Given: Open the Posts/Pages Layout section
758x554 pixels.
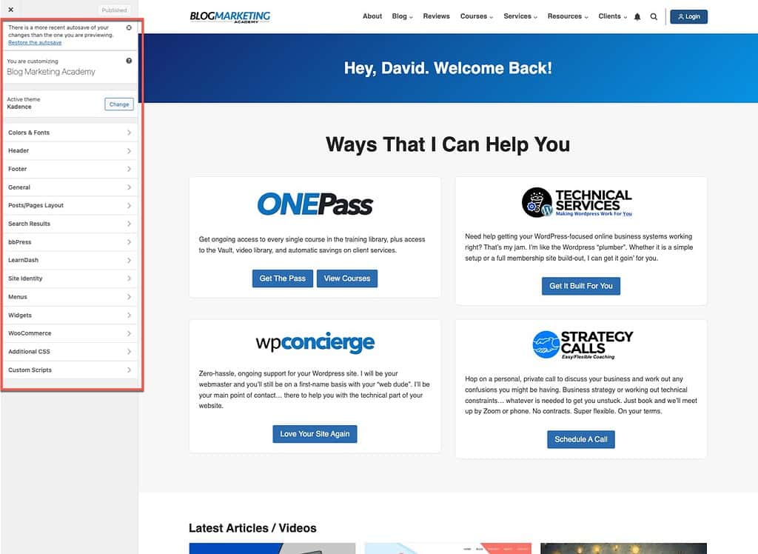Looking at the screenshot, I should click(70, 206).
